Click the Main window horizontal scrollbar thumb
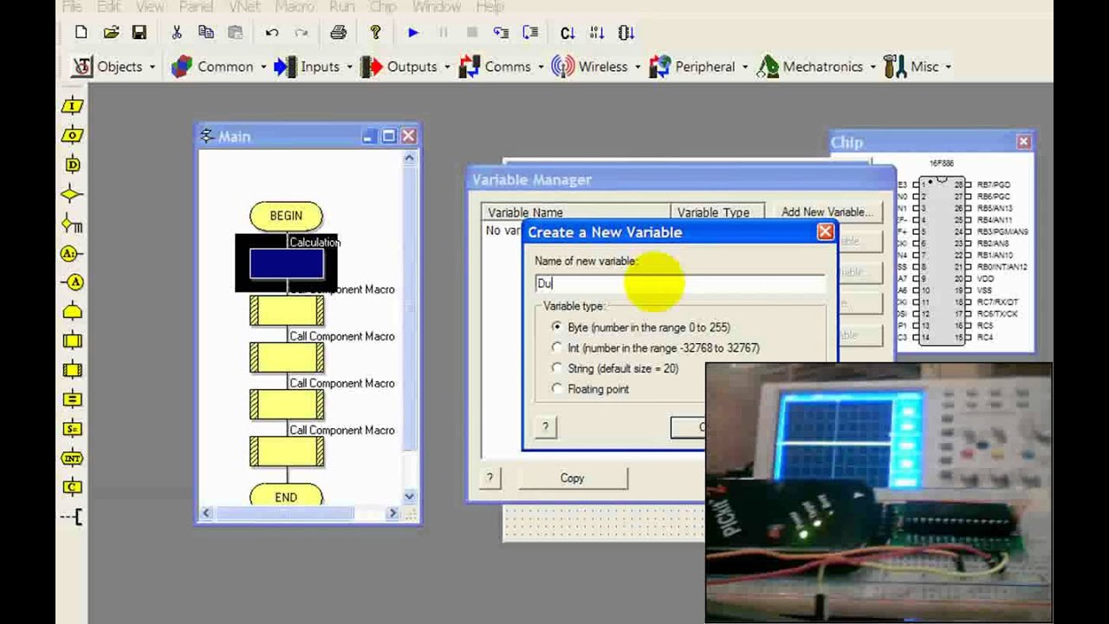 pyautogui.click(x=284, y=513)
